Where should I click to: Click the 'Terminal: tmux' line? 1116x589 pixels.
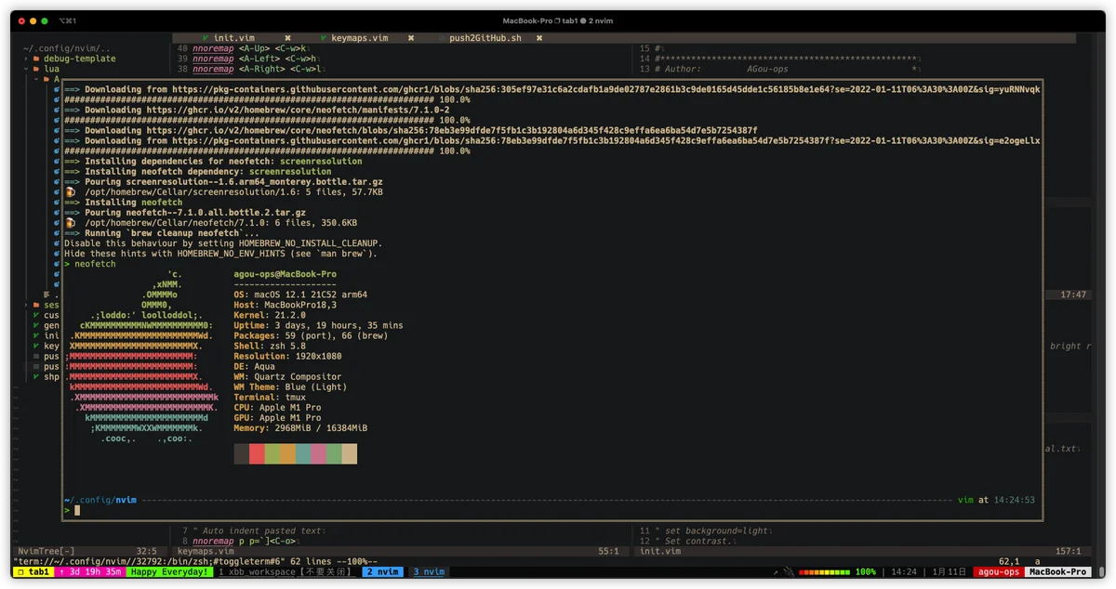270,397
